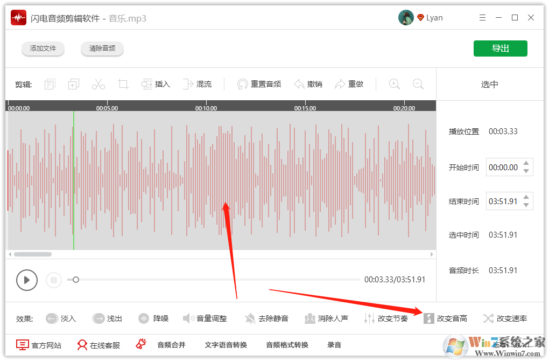The width and height of the screenshot is (549, 361).
Task: Select the 去除静音 silence removal tool
Action: click(267, 318)
